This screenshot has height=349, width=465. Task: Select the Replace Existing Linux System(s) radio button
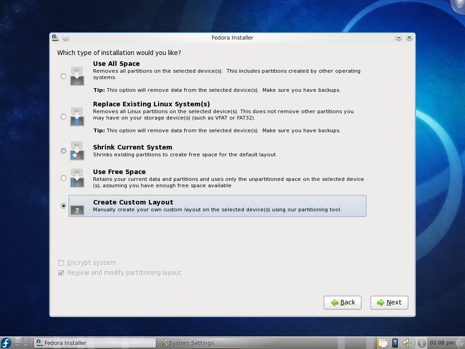(x=64, y=117)
